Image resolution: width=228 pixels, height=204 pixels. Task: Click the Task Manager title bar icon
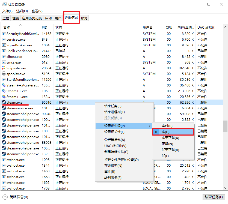coord(5,4)
